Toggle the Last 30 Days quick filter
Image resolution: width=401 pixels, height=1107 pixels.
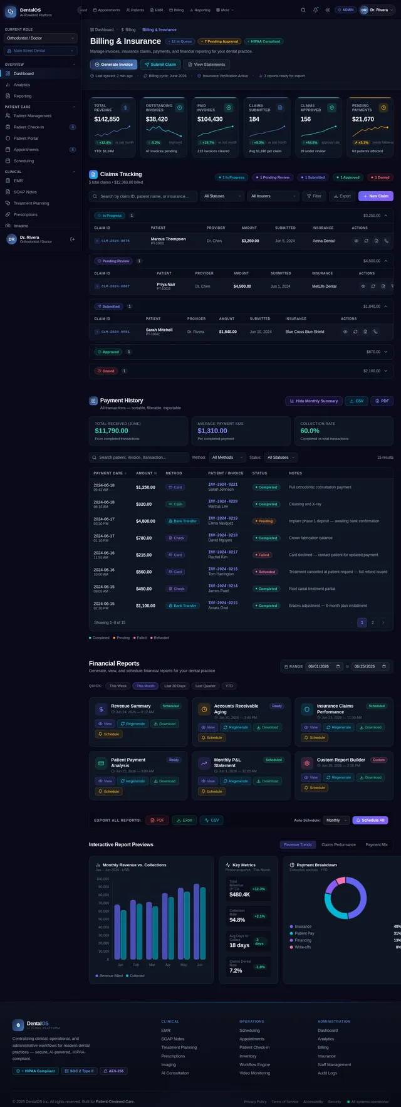175,686
